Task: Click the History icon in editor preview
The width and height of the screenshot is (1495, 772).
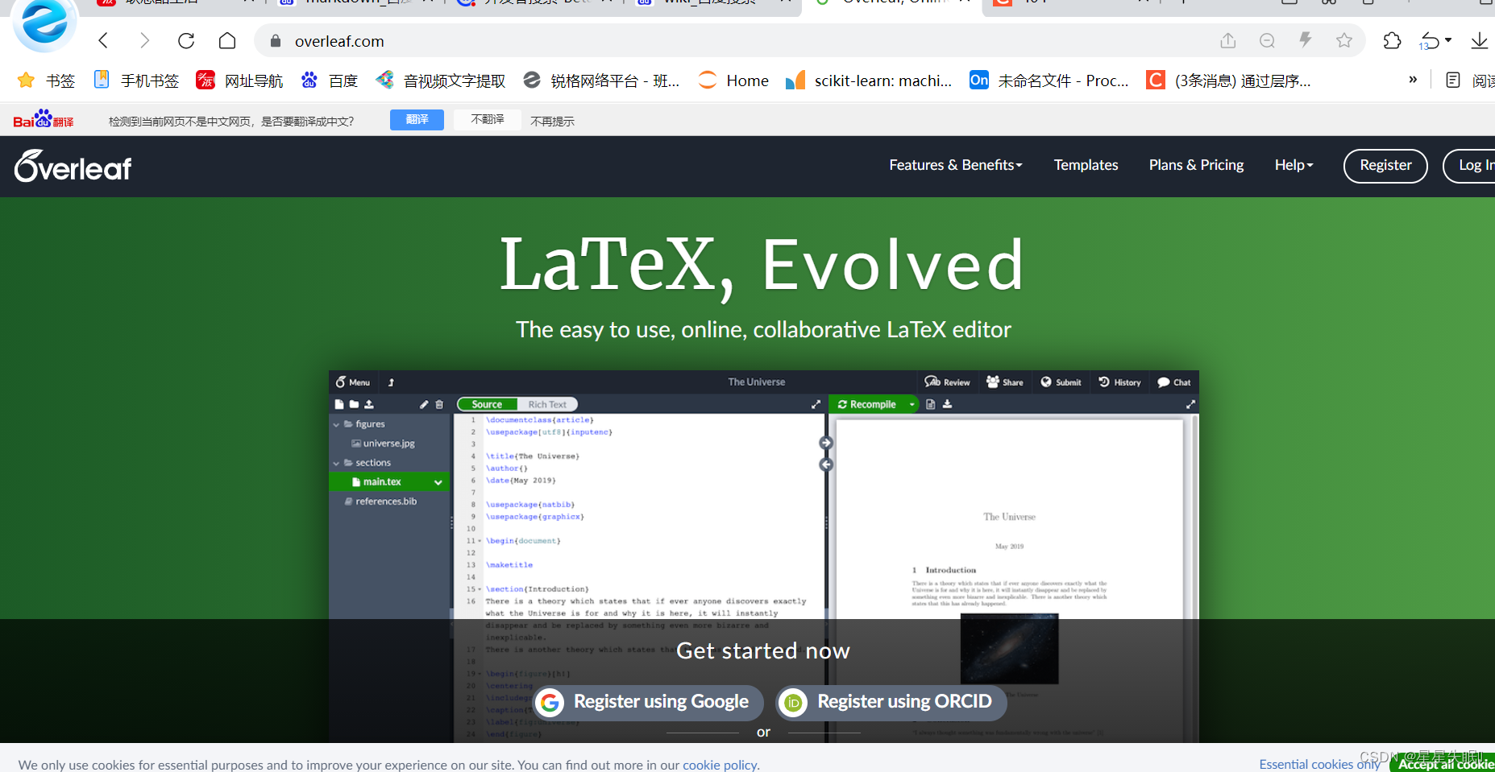Action: click(1119, 382)
